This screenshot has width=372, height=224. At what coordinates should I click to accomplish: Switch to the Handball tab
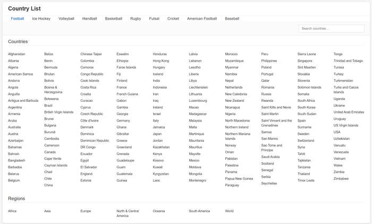pos(90,19)
